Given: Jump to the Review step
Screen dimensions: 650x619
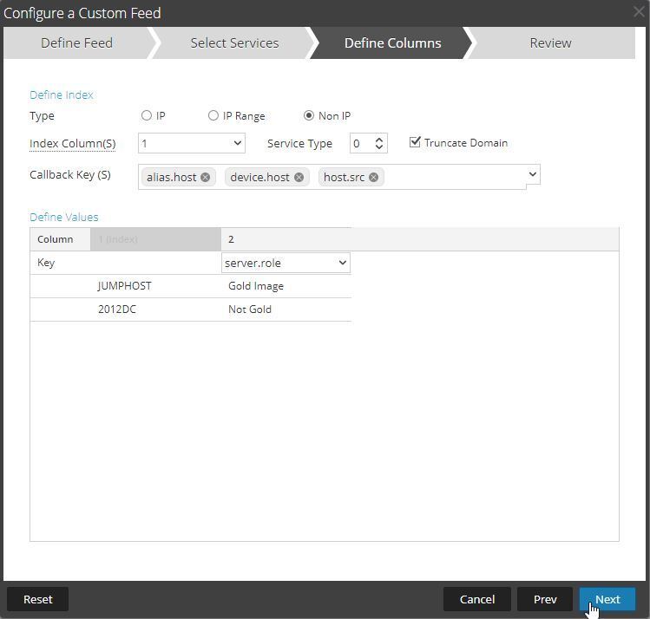Looking at the screenshot, I should pos(550,42).
